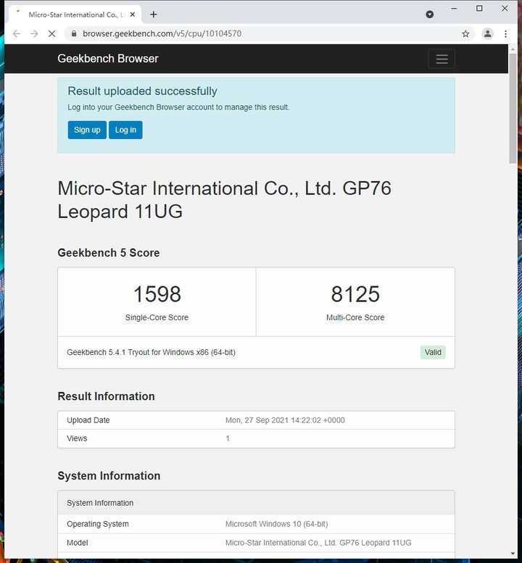
Task: Click the browser back arrow
Action: click(17, 33)
